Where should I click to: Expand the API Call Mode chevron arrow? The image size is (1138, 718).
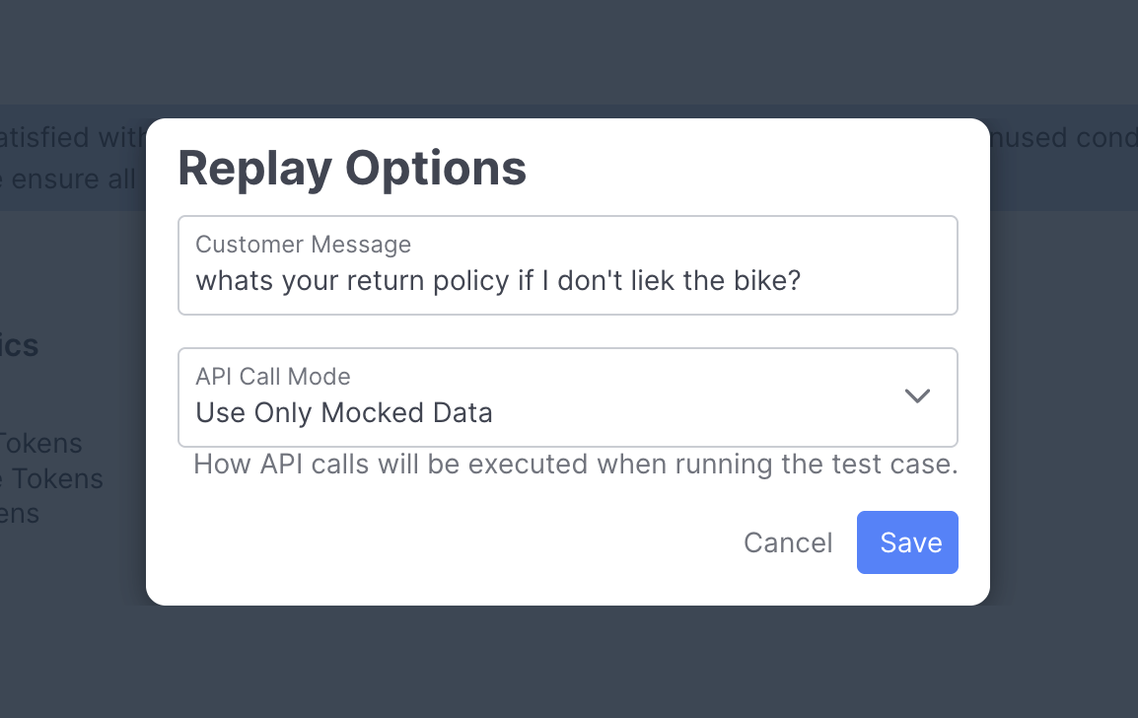click(x=917, y=395)
